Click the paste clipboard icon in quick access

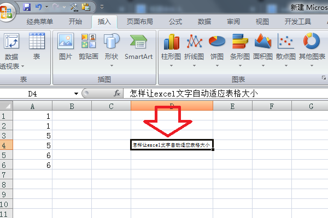click(86, 7)
